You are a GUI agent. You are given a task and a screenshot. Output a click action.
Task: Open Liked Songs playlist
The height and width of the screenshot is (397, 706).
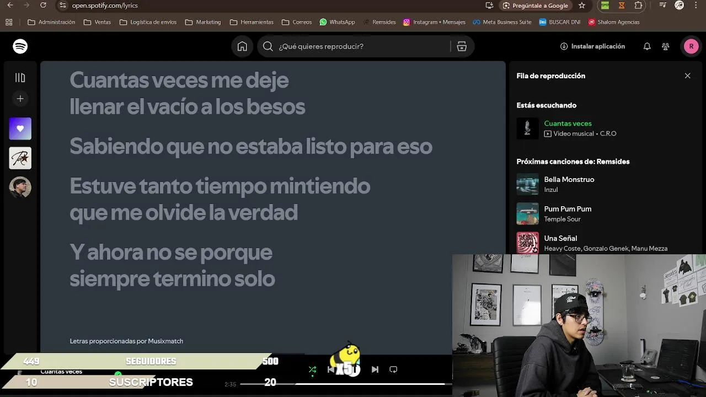click(x=20, y=128)
